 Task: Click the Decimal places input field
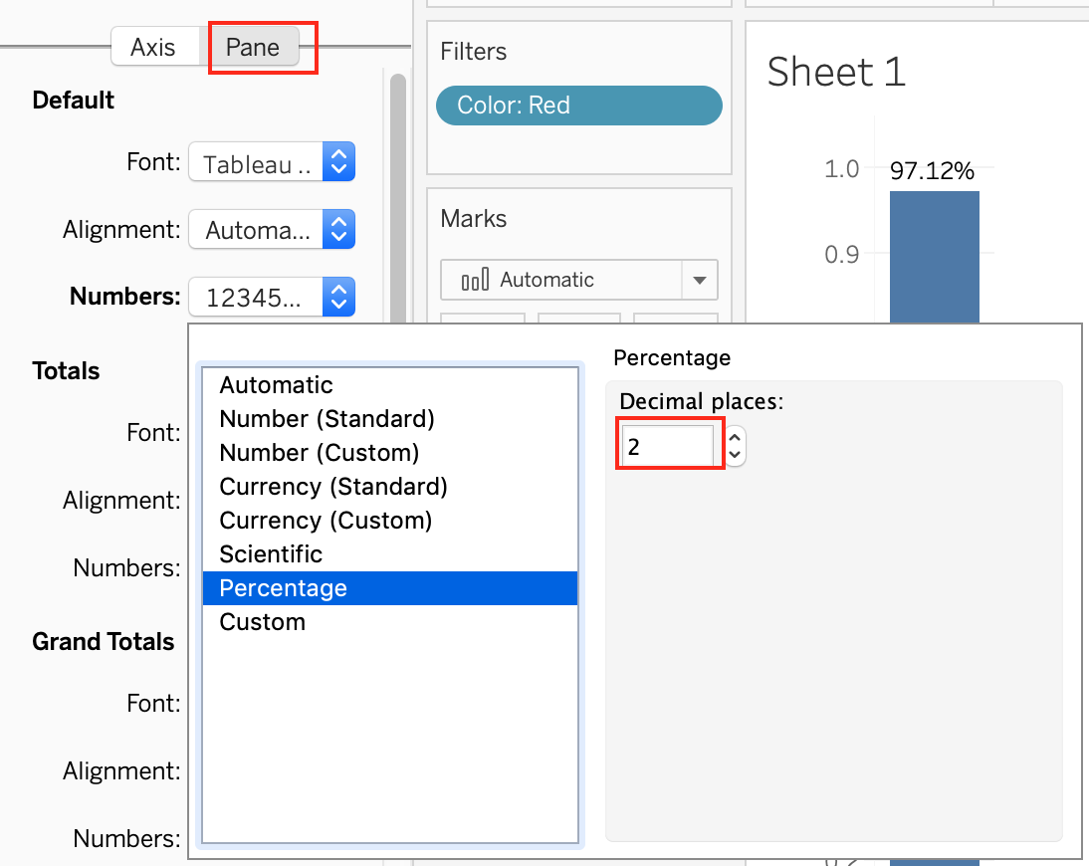[669, 444]
